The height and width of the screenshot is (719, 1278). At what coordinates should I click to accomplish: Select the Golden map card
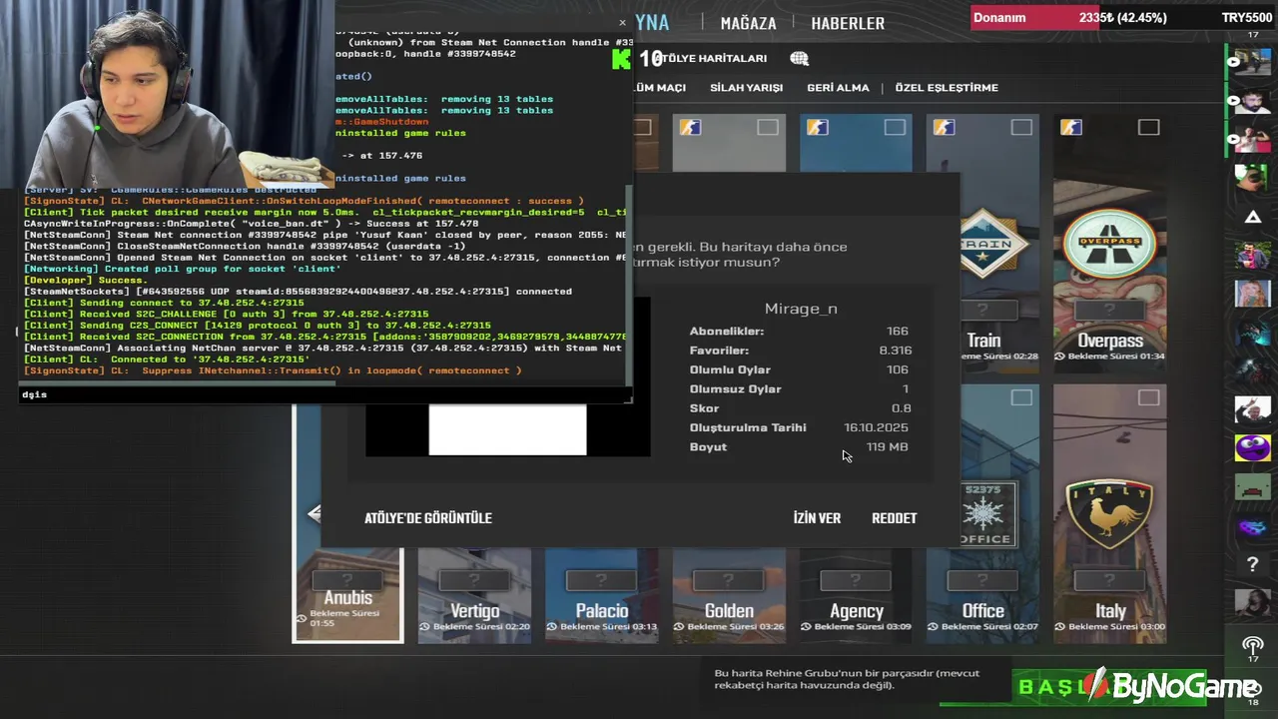729,595
